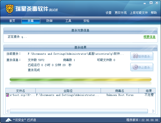This screenshot has width=161, height=123.
Task: Click the 可疑文件数 0 value
Action: coord(106,60)
